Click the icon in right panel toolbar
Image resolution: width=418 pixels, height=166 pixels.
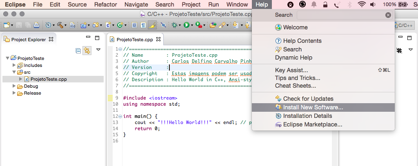pos(399,50)
